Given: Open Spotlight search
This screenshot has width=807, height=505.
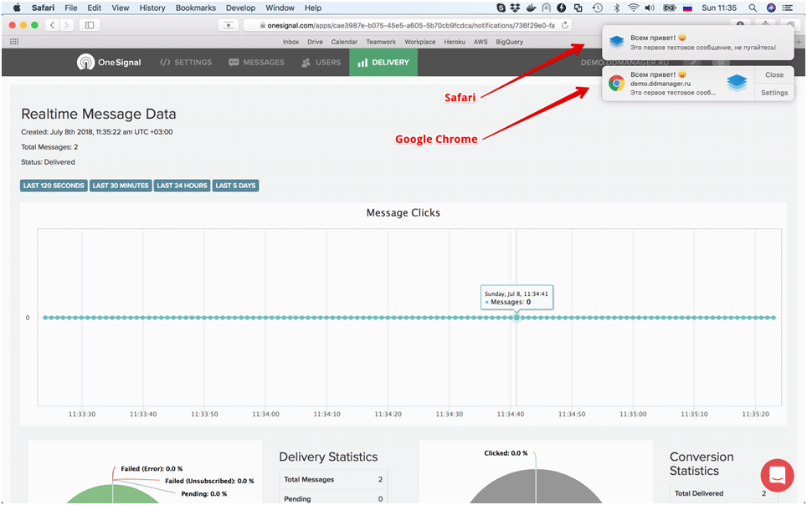Looking at the screenshot, I should (x=753, y=8).
